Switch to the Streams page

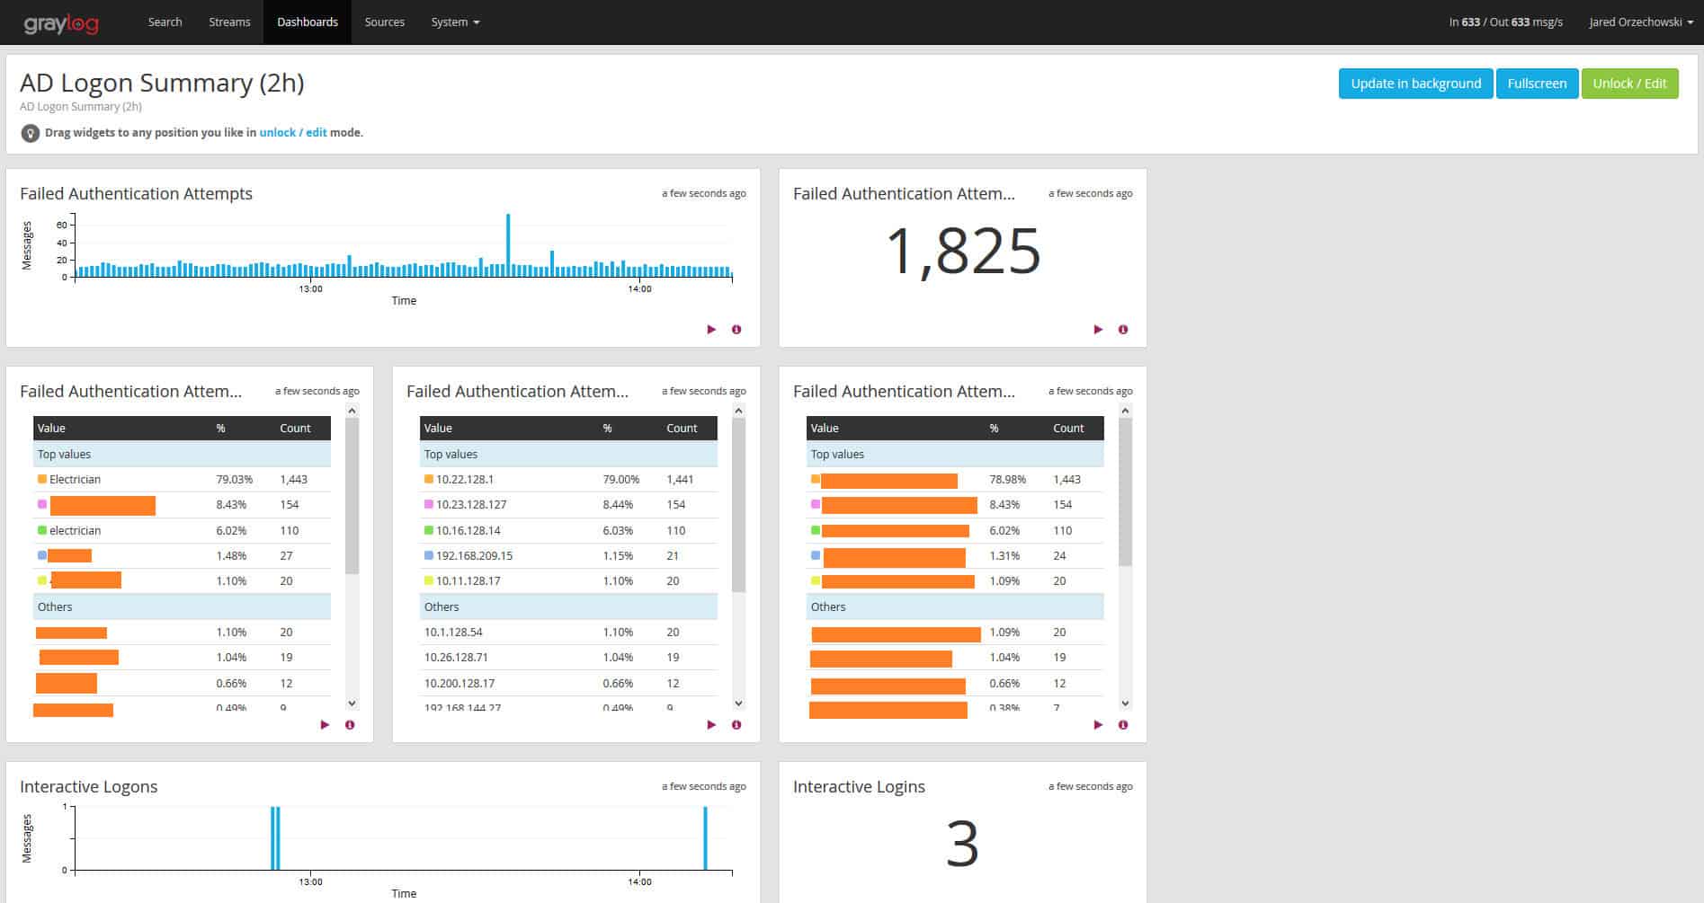tap(229, 22)
